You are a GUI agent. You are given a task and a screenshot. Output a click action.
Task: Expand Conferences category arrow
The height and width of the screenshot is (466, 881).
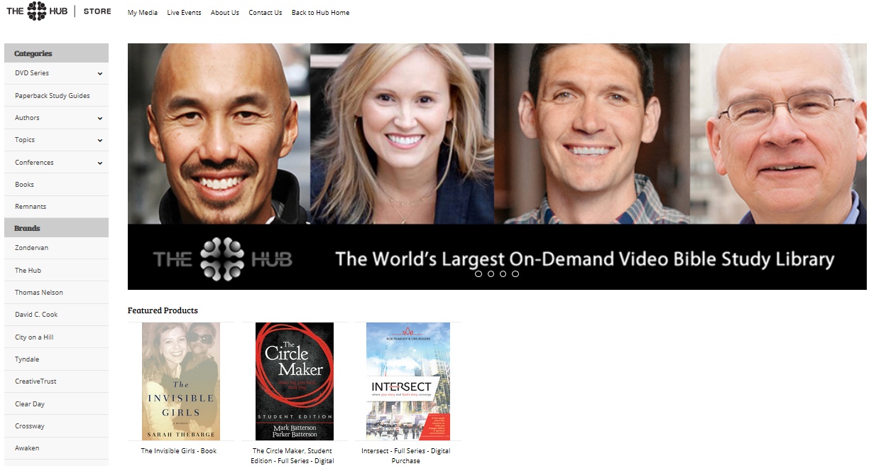click(100, 163)
